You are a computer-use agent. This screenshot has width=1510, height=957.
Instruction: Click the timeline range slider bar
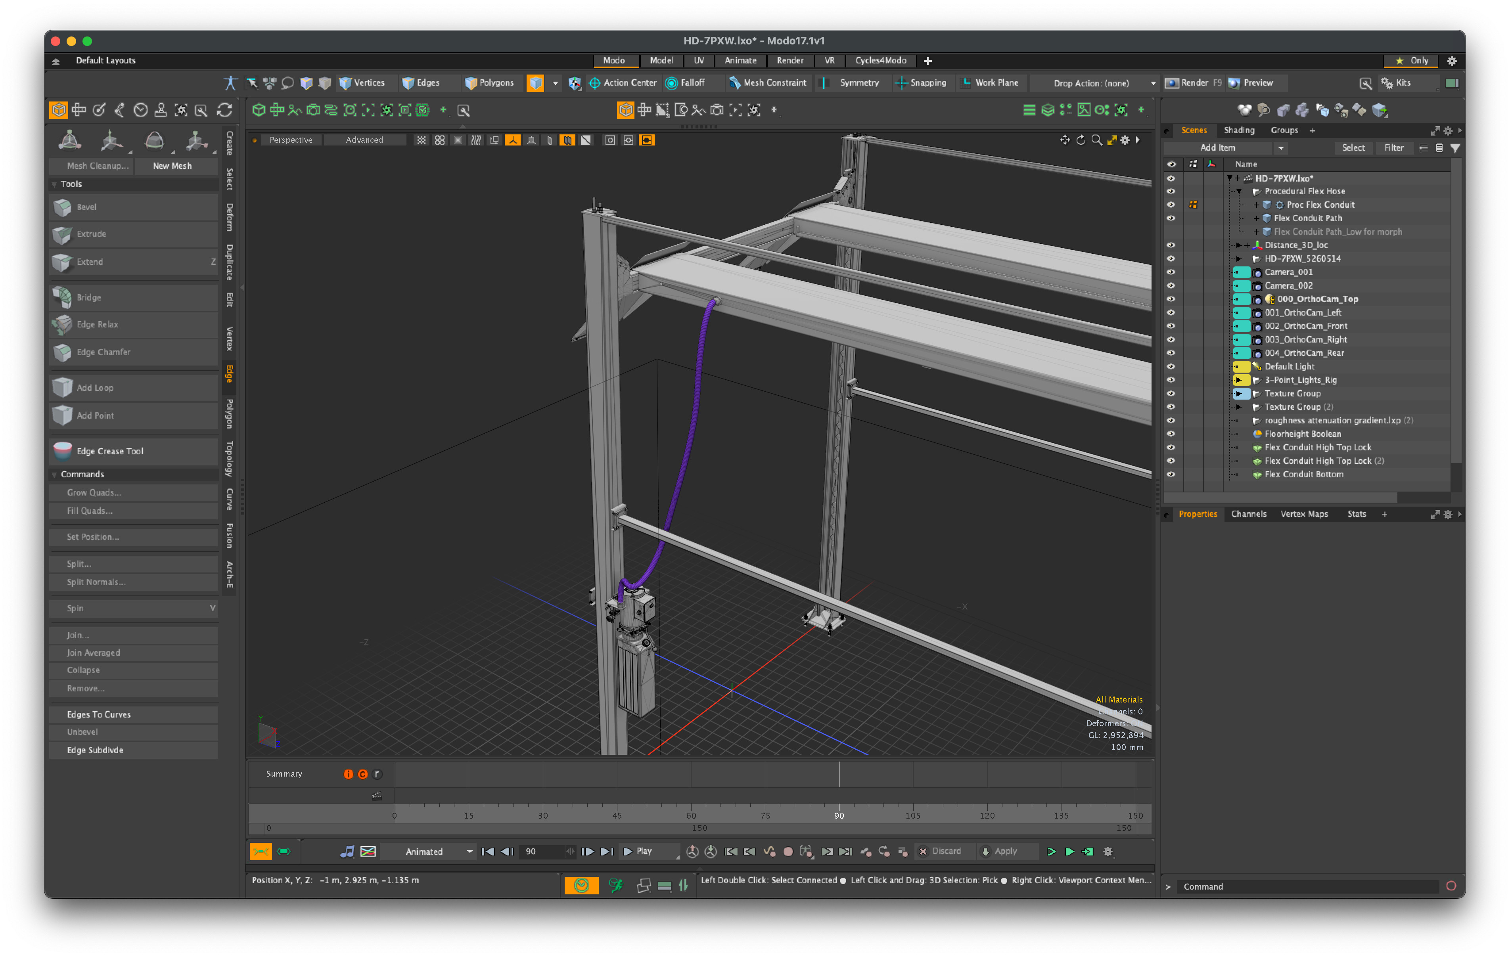pyautogui.click(x=699, y=828)
